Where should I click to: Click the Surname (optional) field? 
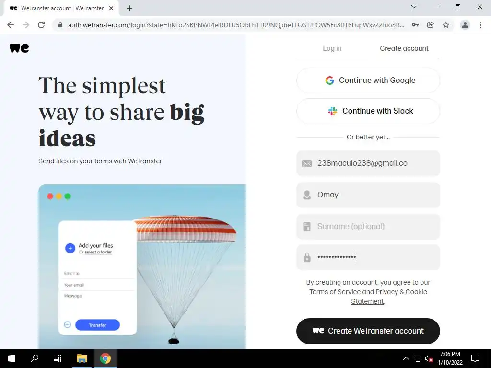pyautogui.click(x=368, y=227)
